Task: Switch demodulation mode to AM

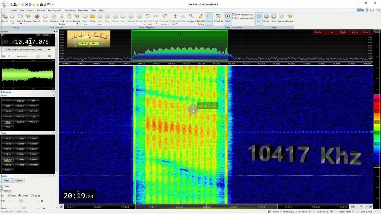Action: point(33,101)
